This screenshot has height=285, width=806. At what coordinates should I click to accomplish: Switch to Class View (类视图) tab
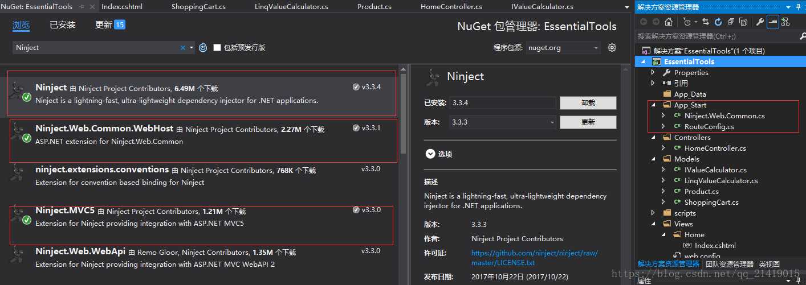(x=769, y=264)
